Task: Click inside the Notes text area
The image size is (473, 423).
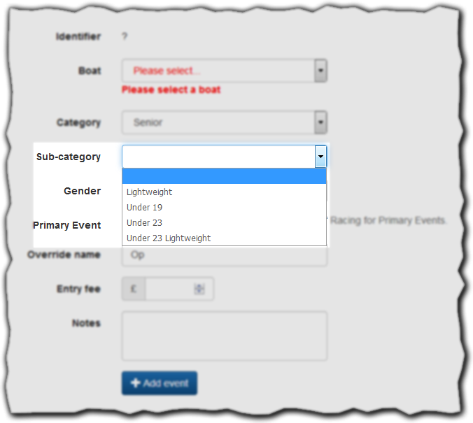Action: point(224,336)
